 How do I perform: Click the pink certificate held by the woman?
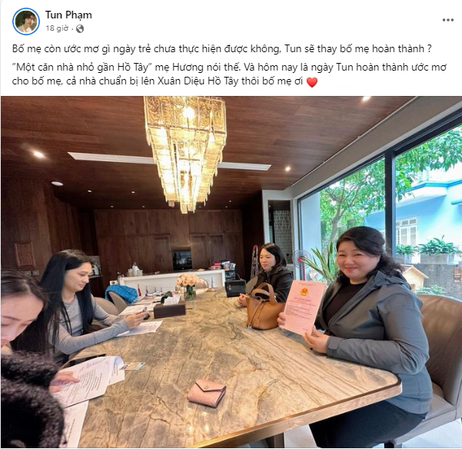[x=301, y=307]
